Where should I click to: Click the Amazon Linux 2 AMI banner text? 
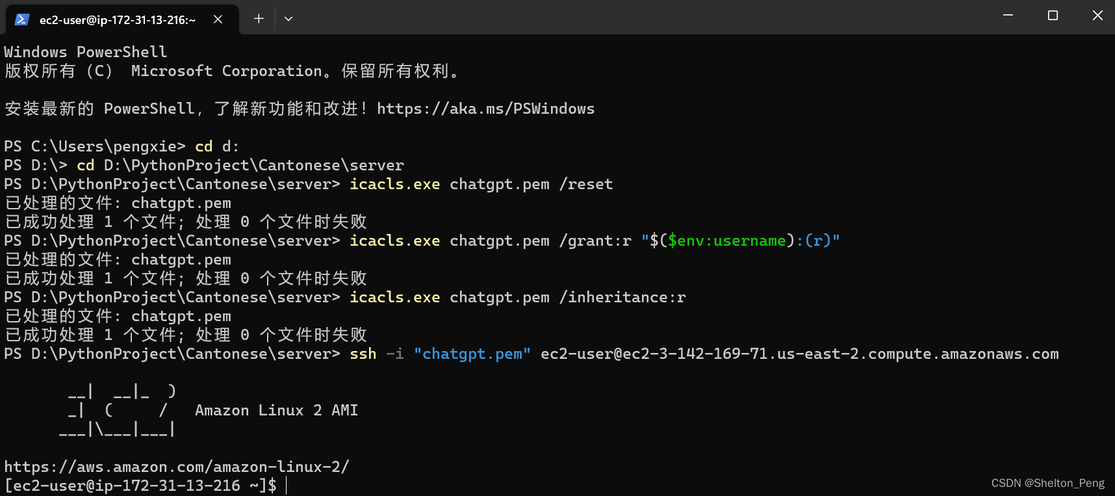click(276, 410)
